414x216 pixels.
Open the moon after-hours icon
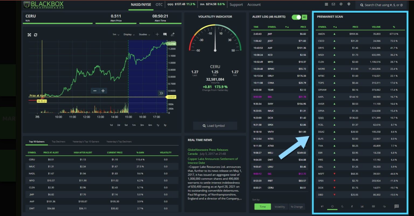click(342, 206)
